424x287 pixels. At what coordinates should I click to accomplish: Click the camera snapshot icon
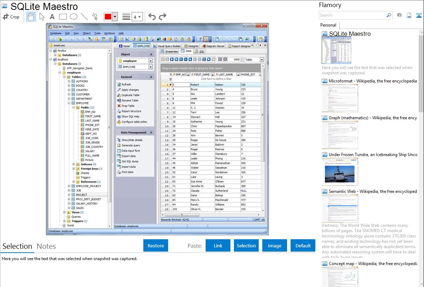pos(399,15)
